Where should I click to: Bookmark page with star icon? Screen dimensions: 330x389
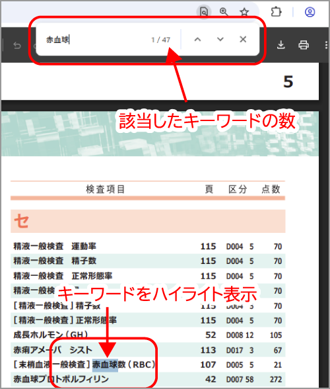[x=244, y=12]
